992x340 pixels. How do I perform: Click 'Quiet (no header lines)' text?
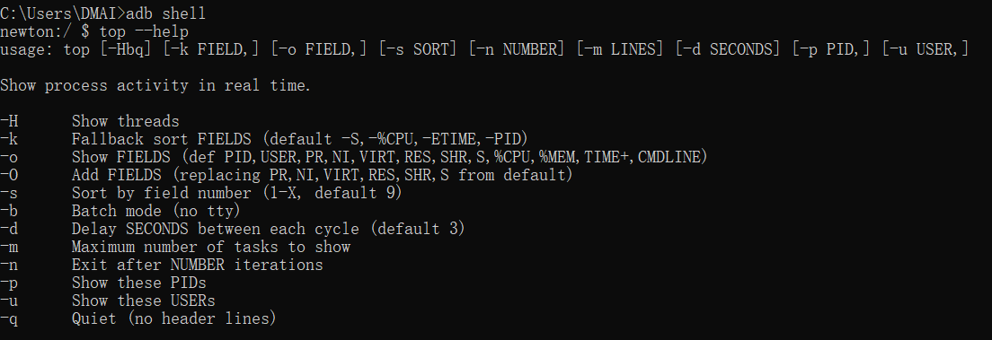[x=174, y=318]
